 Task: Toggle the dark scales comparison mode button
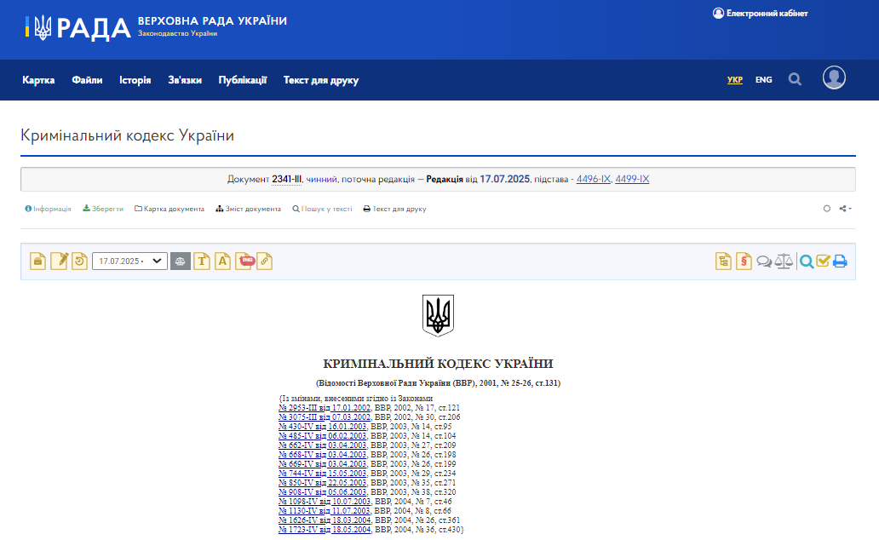[180, 261]
